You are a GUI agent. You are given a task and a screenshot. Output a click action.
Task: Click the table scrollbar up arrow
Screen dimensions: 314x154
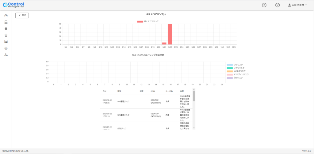click(x=194, y=89)
